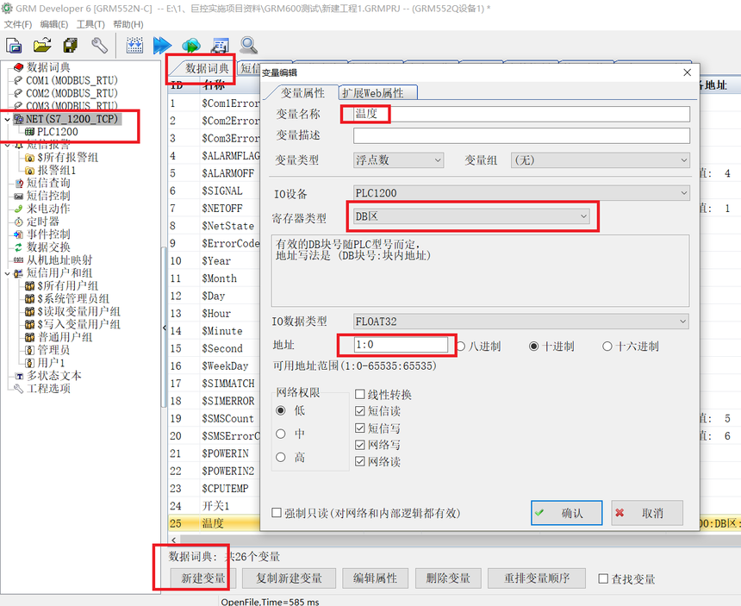The height and width of the screenshot is (606, 741).
Task: Open 报警组1 in the tree
Action: click(56, 170)
